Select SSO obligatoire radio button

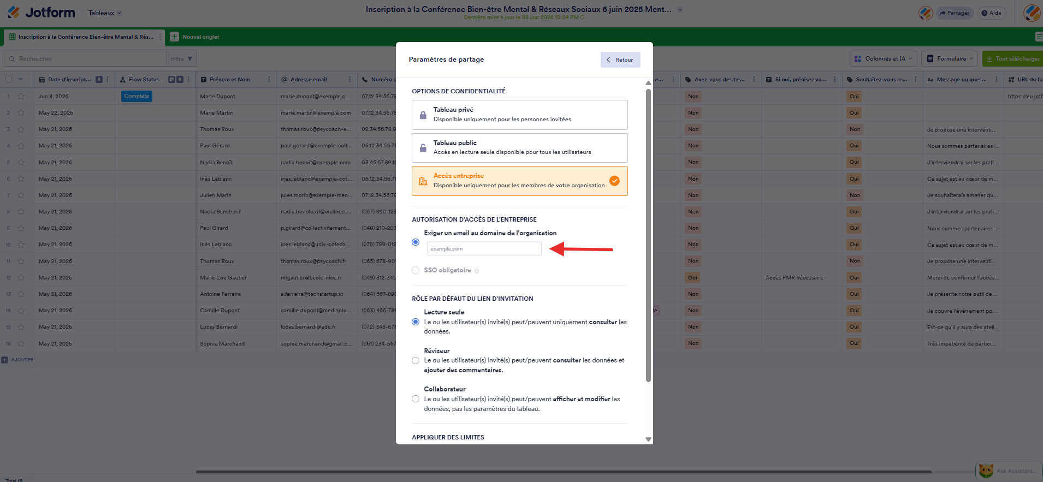click(x=416, y=270)
